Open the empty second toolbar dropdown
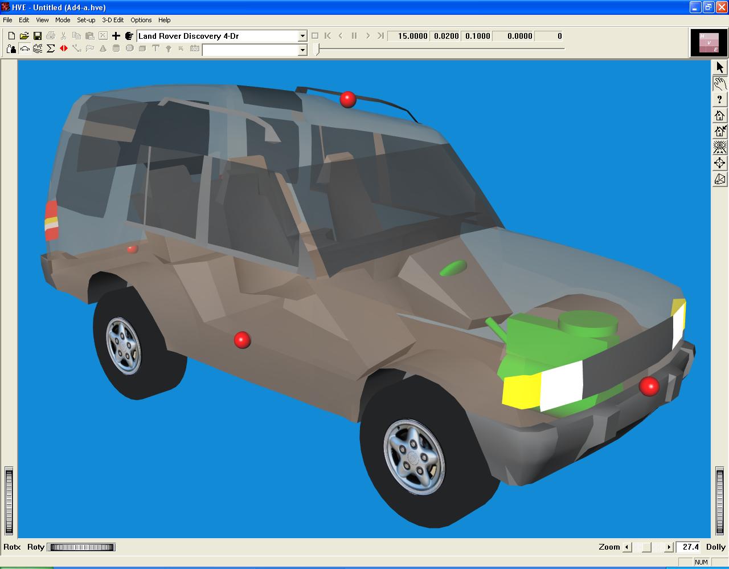This screenshot has height=569, width=729. tap(302, 50)
